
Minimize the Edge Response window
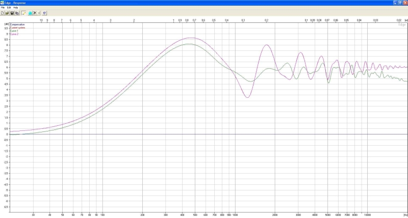[x=394, y=3]
